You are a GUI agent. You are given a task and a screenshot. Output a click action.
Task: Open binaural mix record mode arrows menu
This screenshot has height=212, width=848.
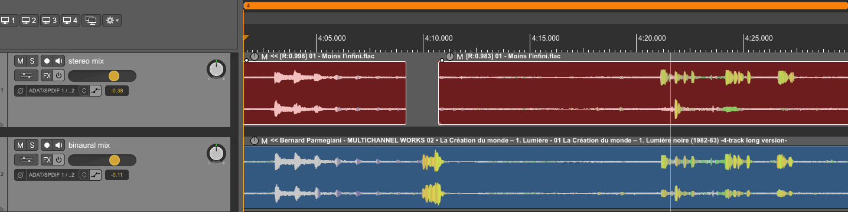point(84,174)
